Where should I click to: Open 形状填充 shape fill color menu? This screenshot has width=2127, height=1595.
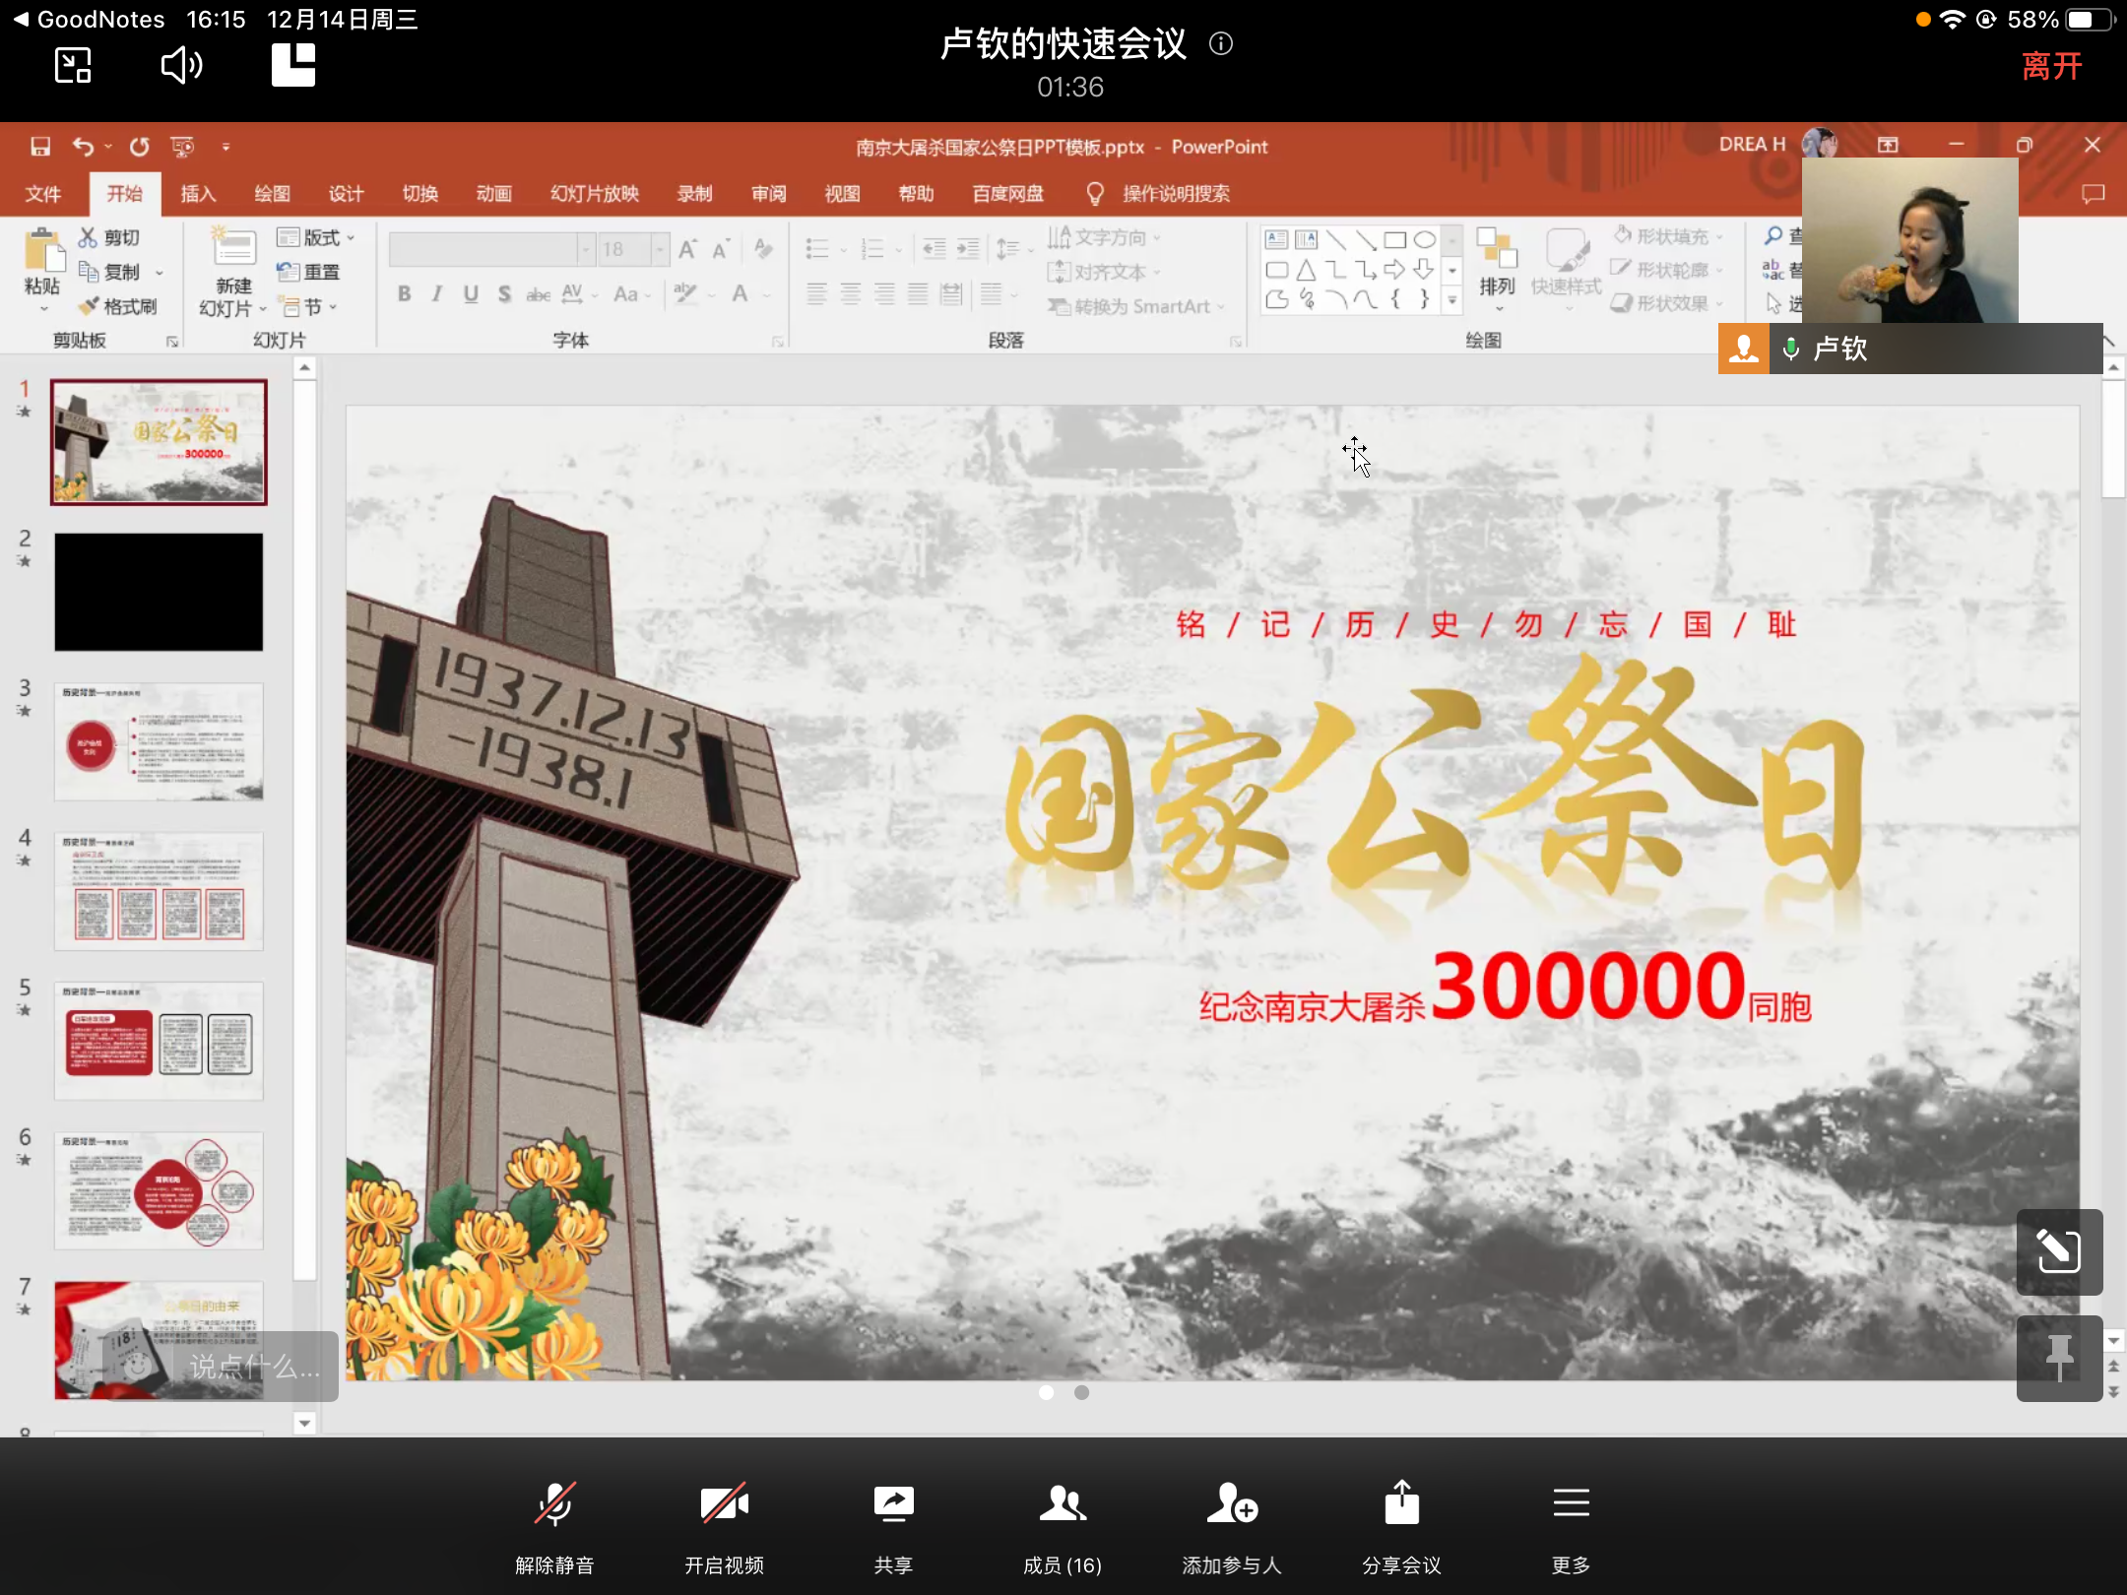[x=1667, y=236]
